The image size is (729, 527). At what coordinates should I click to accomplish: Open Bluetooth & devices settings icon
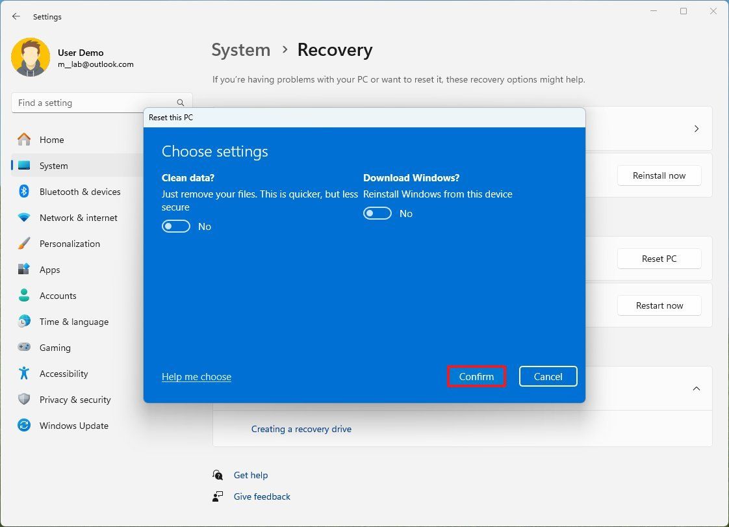coord(24,192)
